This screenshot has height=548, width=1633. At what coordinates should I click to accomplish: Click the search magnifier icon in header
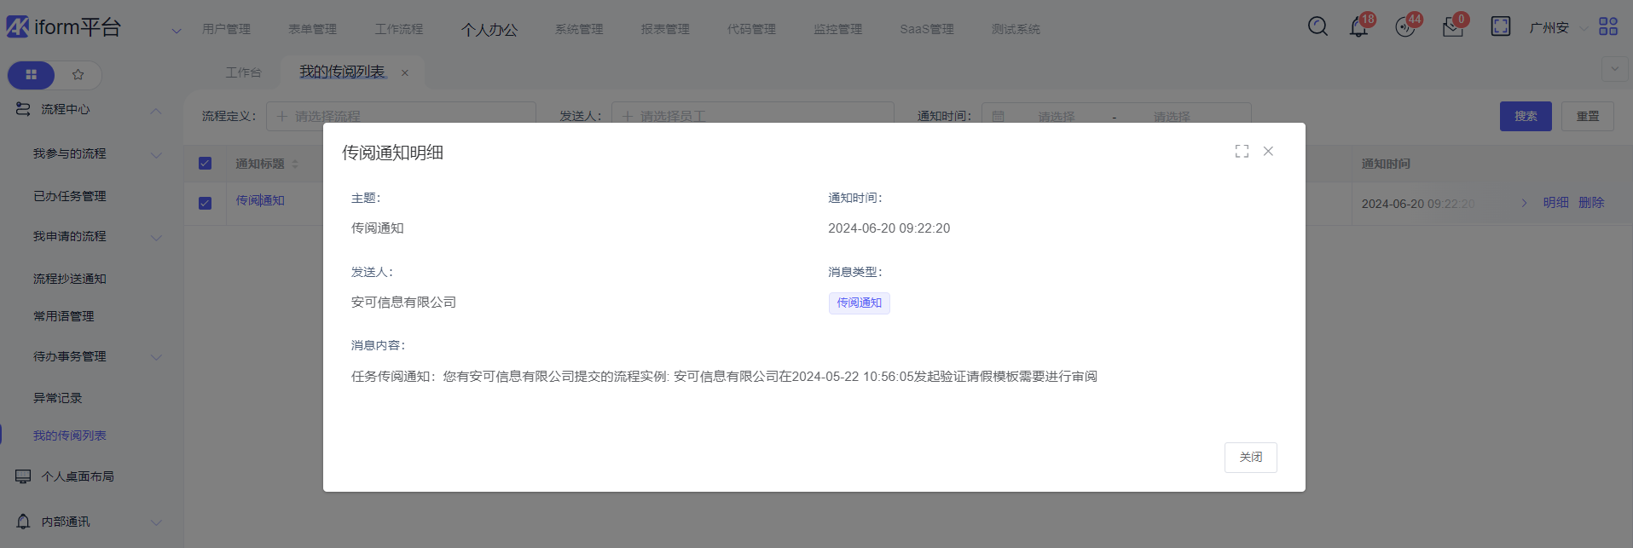pos(1317,27)
